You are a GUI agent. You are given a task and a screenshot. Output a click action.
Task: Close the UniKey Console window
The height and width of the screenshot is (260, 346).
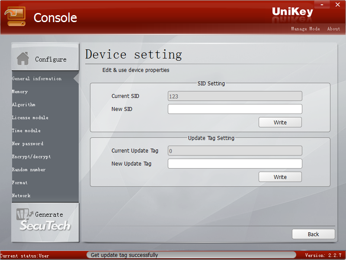tap(338, 5)
